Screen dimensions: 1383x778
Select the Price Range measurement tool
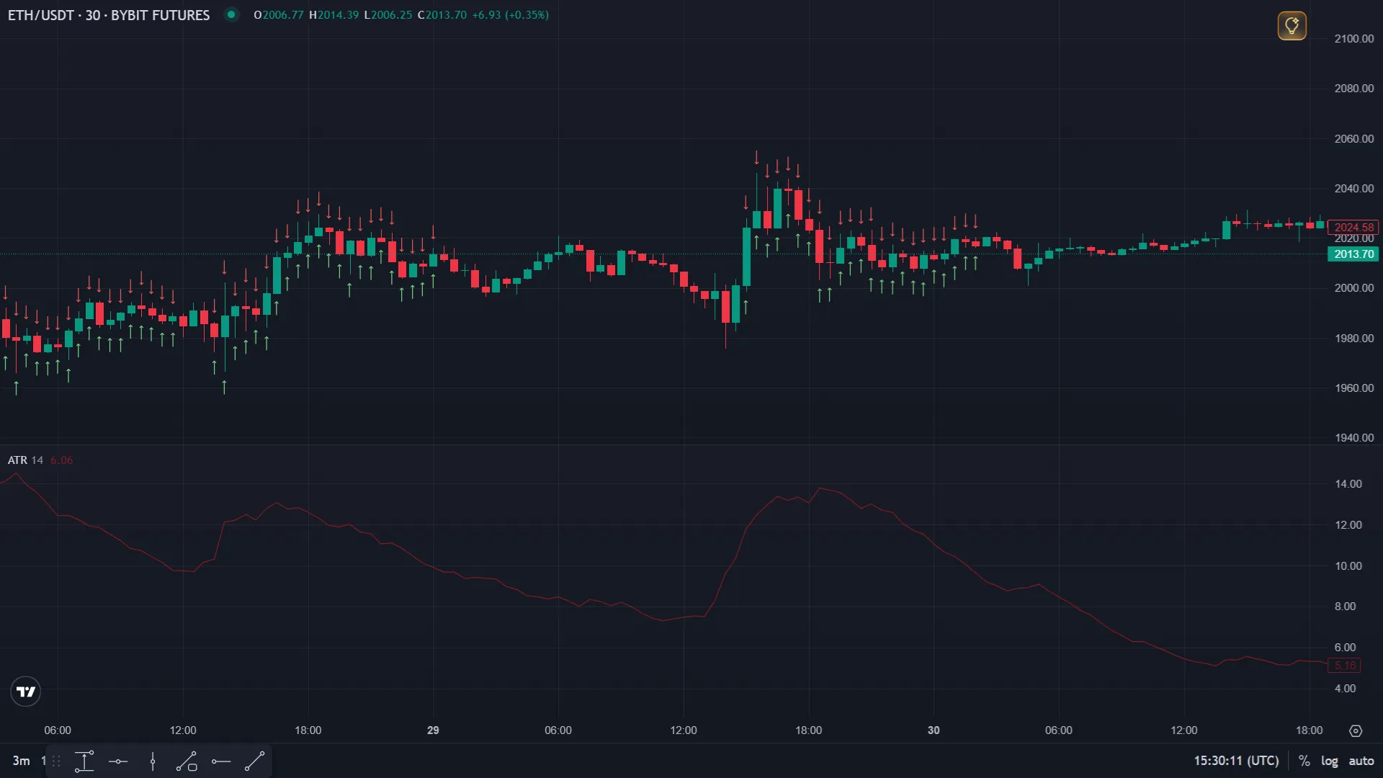coord(84,761)
